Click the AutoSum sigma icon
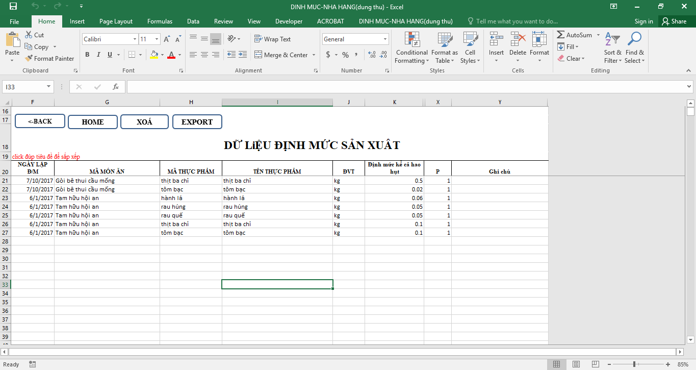This screenshot has width=696, height=370. point(561,35)
